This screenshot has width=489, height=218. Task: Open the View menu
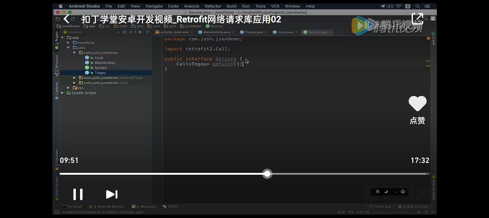135,6
